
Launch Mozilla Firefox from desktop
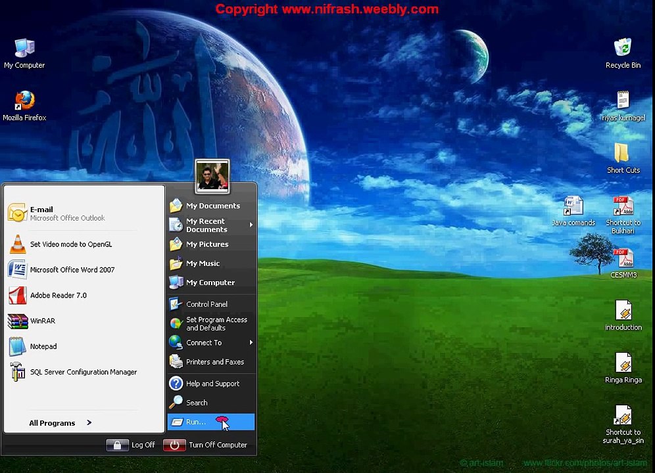point(24,106)
